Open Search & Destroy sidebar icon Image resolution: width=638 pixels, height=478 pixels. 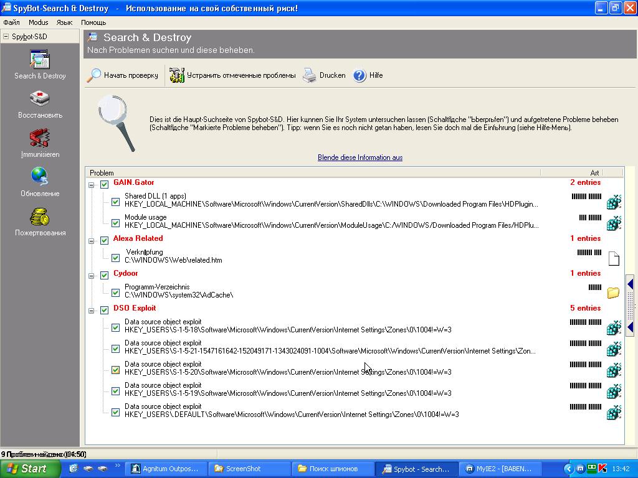pos(40,59)
